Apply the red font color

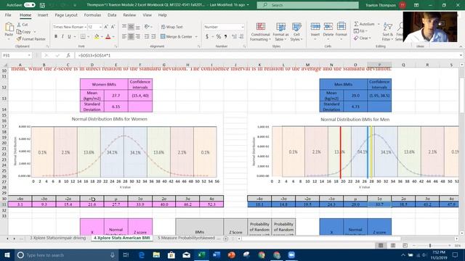pos(108,36)
